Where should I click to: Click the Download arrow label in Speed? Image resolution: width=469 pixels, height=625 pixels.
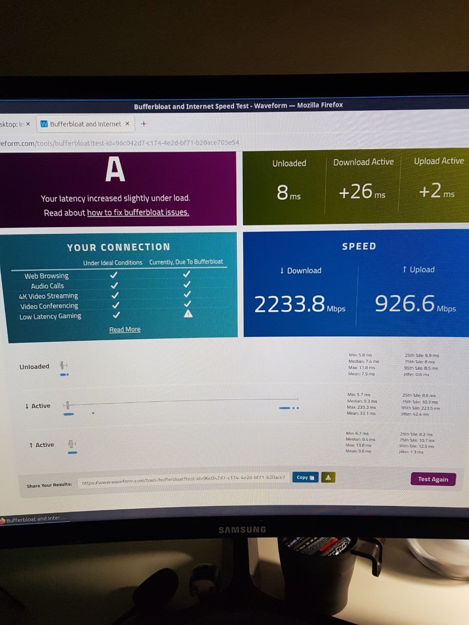pos(300,271)
